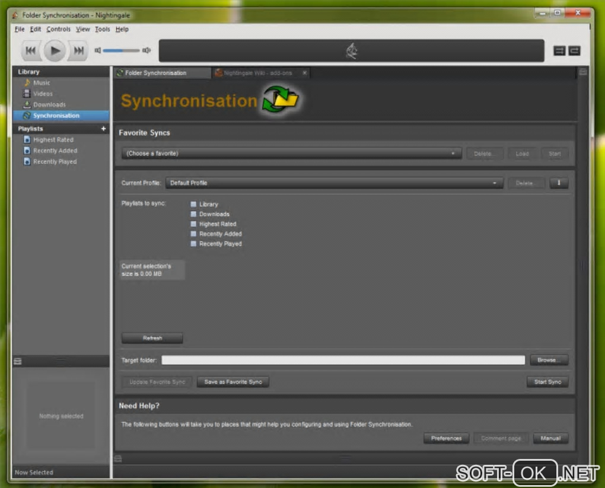Screen dimensions: 605x488
Task: Click the top-right pane toggle icon
Action: pos(583,72)
